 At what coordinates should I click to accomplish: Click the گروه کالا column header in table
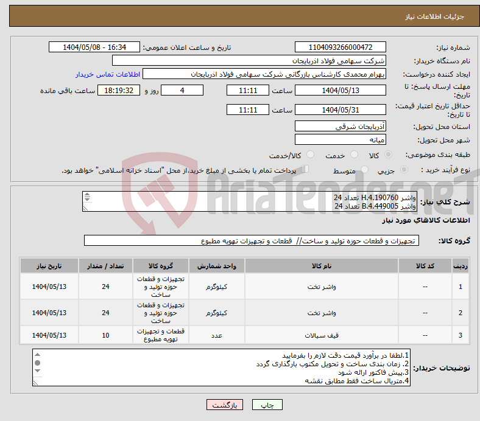click(x=161, y=266)
